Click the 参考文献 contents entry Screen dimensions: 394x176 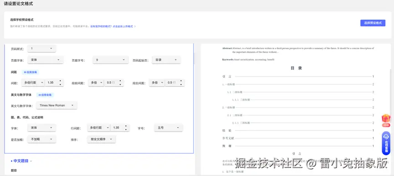298,138
